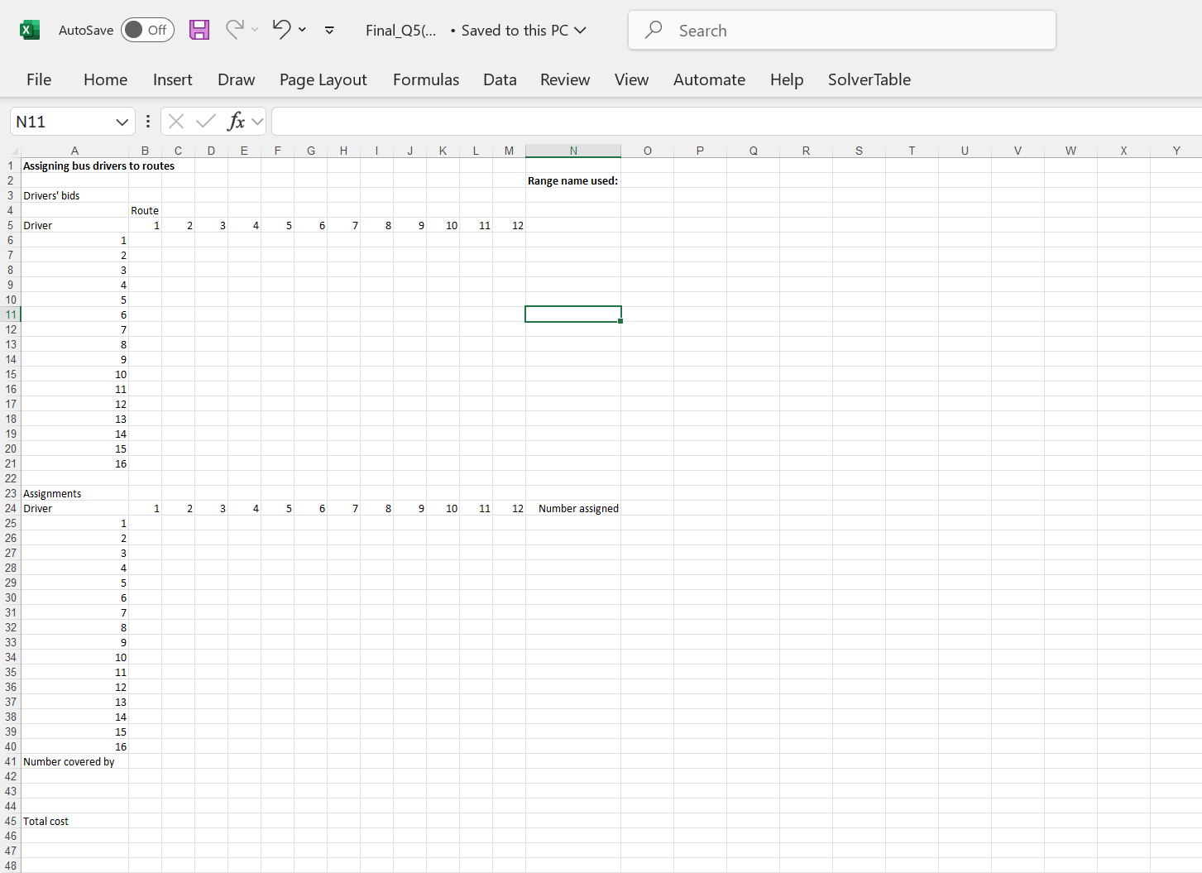The height and width of the screenshot is (873, 1202).
Task: Open Insert Function with the fx icon
Action: click(237, 122)
